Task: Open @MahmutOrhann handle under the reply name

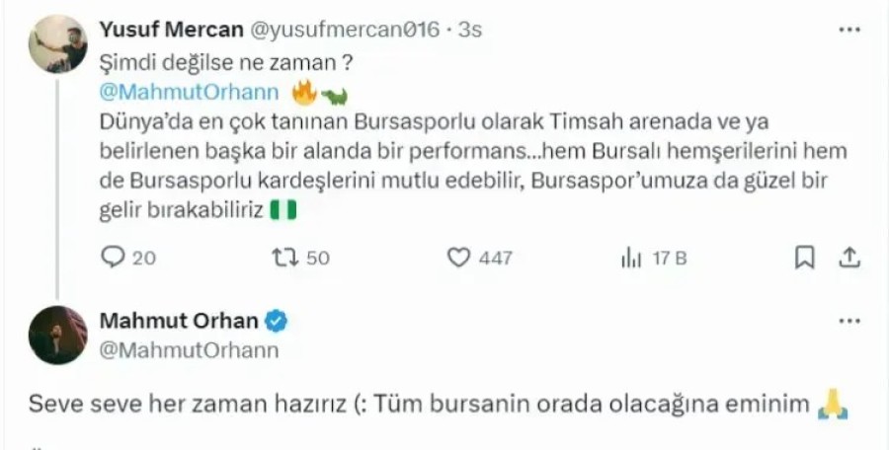Action: [190, 350]
